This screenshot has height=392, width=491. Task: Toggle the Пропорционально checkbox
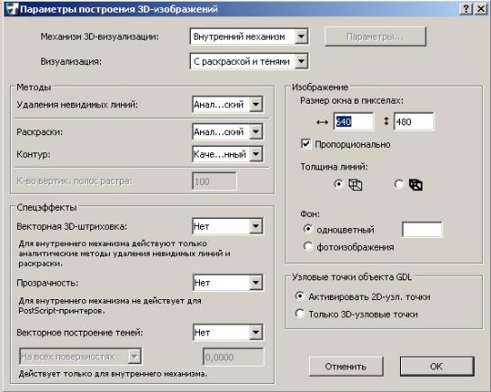tap(305, 144)
